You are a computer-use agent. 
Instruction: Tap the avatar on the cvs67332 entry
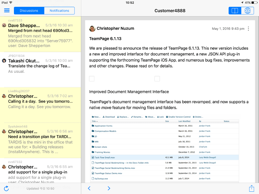[x=4, y=167]
